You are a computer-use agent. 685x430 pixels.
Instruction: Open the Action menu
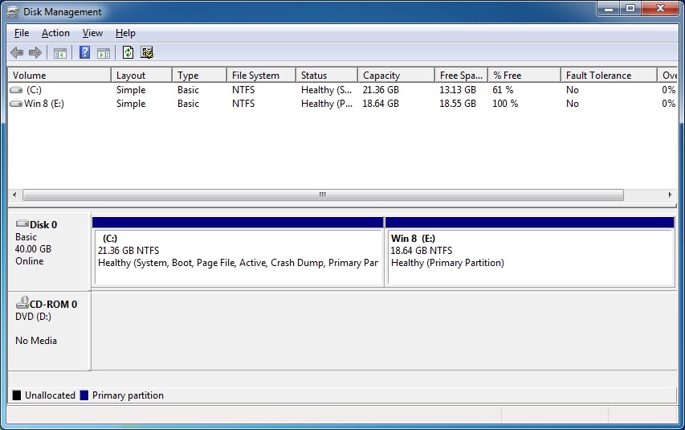pos(55,33)
